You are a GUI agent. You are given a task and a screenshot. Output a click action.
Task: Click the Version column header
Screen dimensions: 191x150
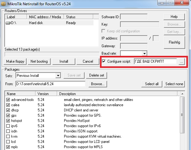click(46, 94)
